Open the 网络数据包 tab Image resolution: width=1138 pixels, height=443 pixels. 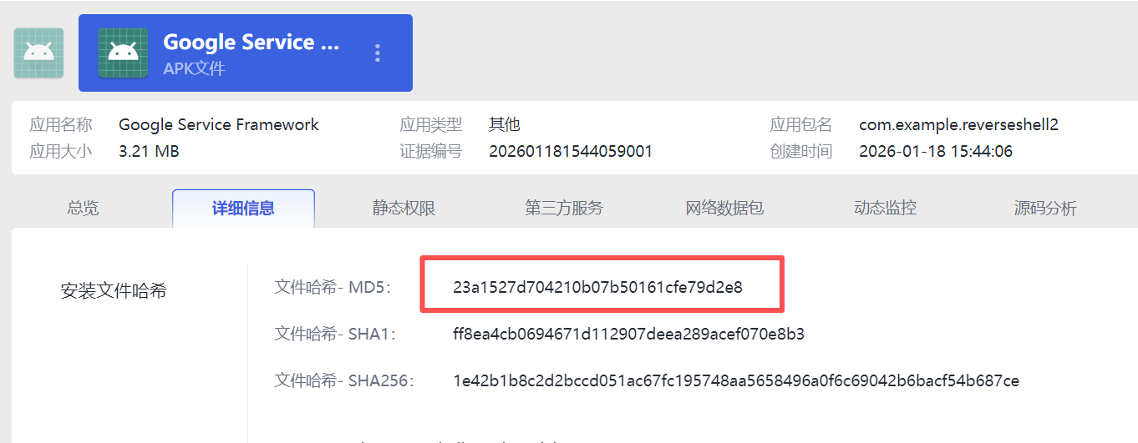(x=724, y=209)
